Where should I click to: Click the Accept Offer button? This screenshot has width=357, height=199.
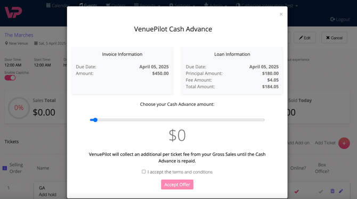point(177,185)
